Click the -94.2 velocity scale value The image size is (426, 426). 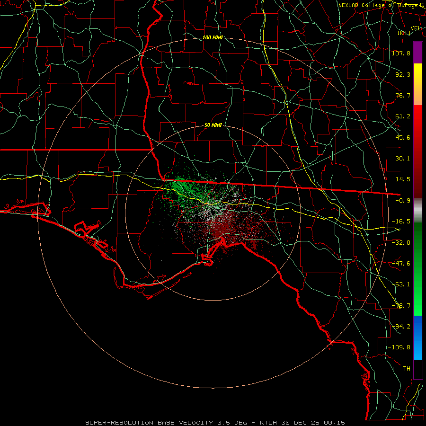point(401,327)
